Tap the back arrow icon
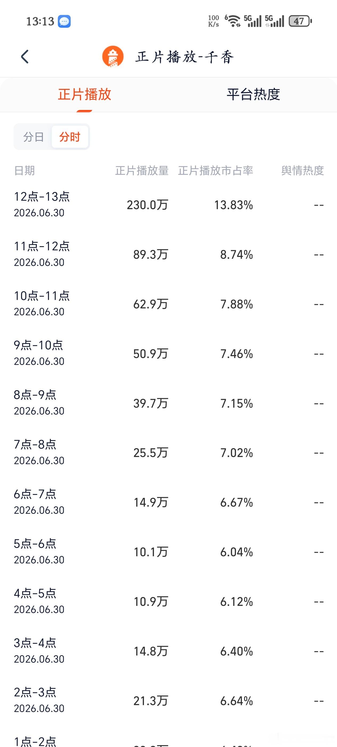This screenshot has width=337, height=747. point(25,57)
